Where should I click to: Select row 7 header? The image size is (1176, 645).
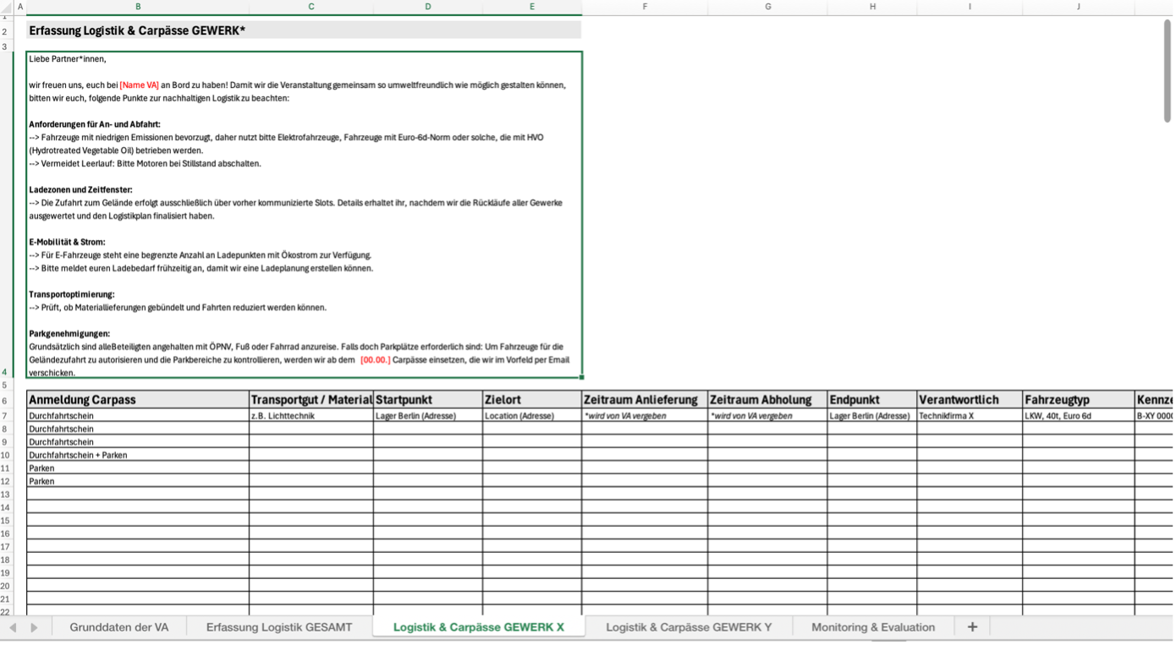pyautogui.click(x=5, y=416)
